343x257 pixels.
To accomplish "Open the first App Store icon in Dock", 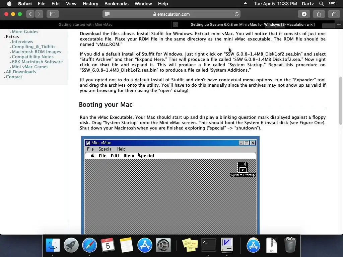I will (x=145, y=245).
